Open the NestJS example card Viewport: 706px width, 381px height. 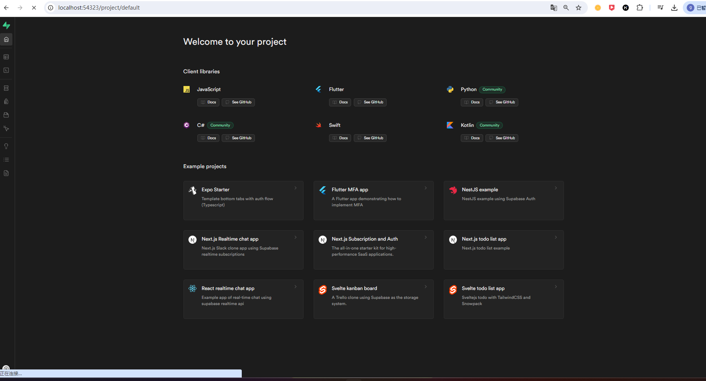tap(504, 201)
